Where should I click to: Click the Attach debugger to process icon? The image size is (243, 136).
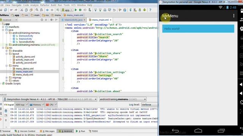tap(90, 10)
